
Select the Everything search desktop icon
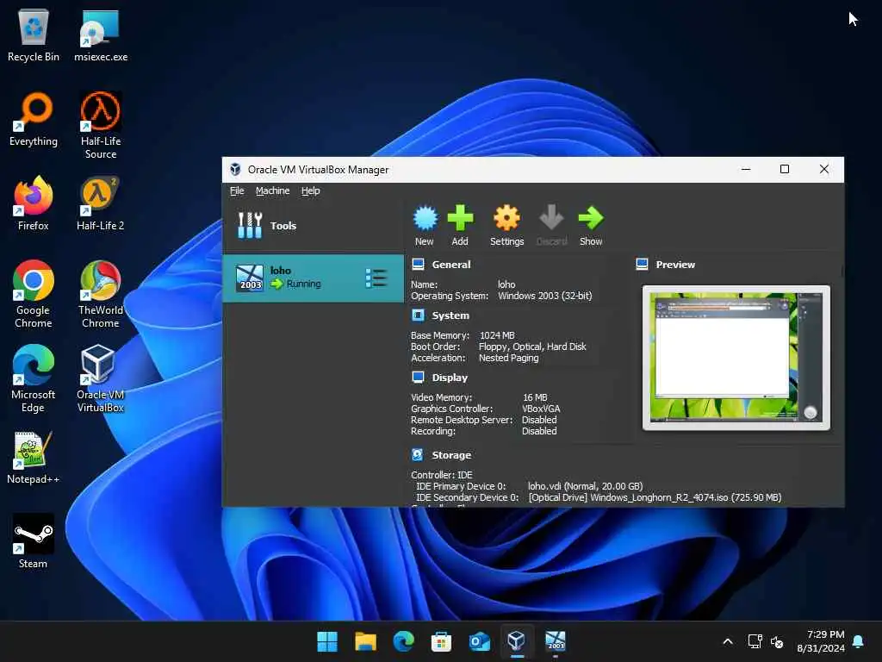coord(34,120)
